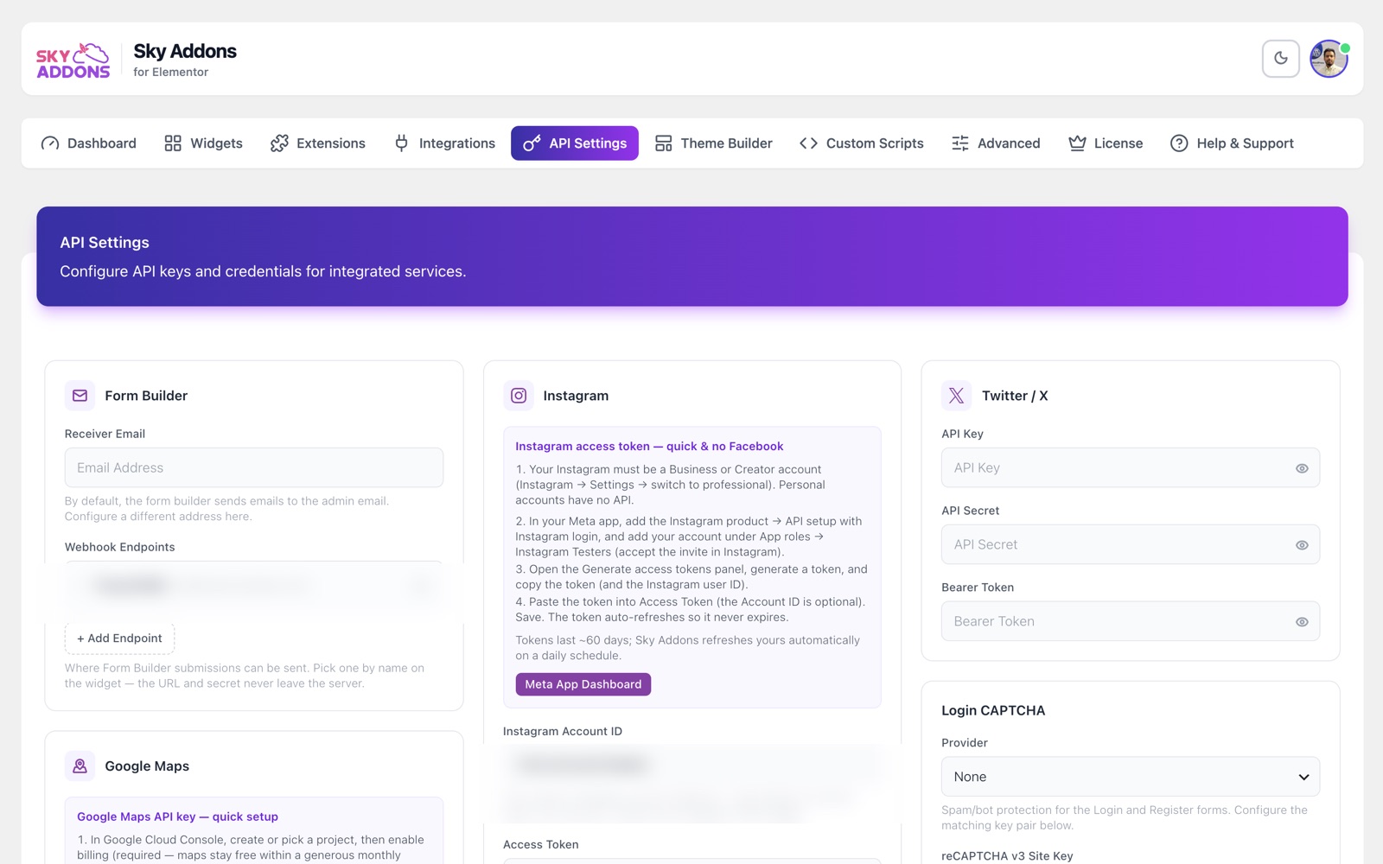Click 'Instagram access token — quick & no Facebook' heading
This screenshot has width=1383, height=864.
pos(649,447)
